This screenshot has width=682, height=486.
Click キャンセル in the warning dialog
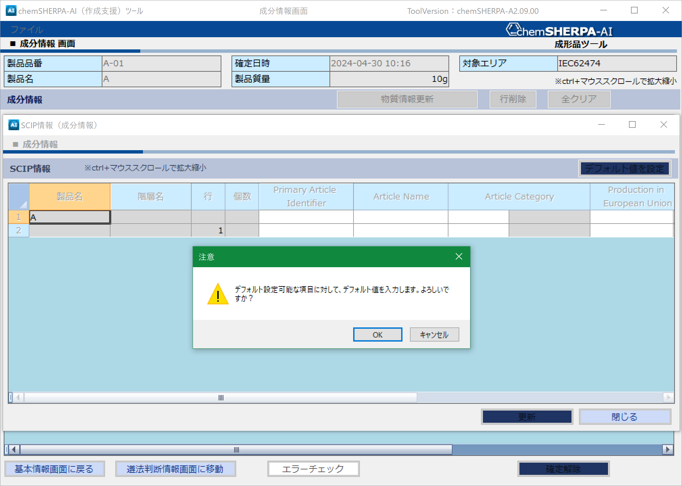[434, 334]
